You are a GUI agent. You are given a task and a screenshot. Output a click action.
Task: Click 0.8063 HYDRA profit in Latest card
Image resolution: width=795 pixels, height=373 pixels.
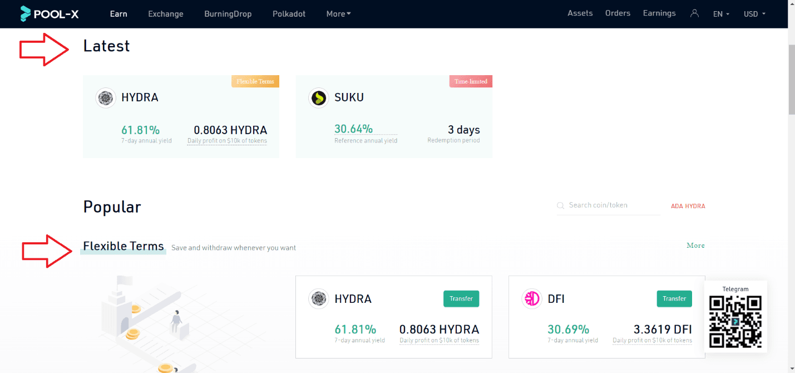coord(231,130)
